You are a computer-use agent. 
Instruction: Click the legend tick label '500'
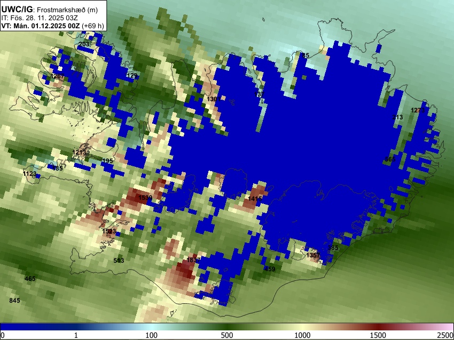(x=227, y=335)
